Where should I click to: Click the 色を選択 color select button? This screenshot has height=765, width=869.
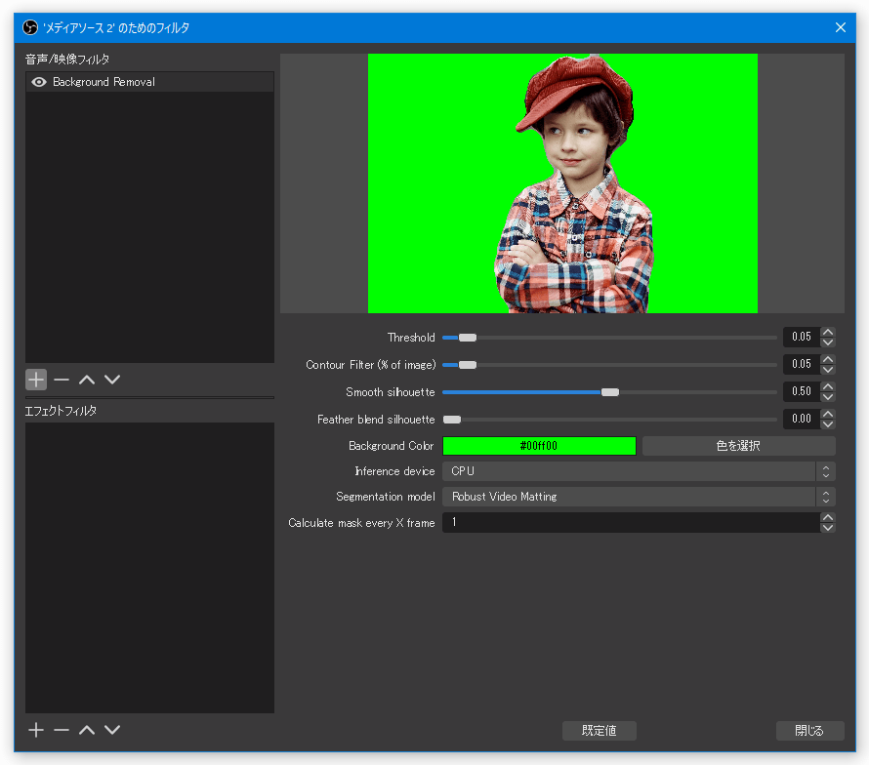738,446
